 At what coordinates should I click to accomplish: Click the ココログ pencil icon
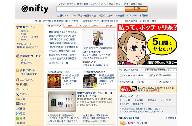pyautogui.click(x=151, y=75)
